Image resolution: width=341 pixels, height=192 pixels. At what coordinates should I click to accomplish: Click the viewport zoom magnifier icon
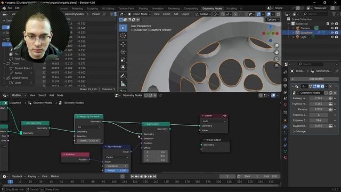[x=277, y=45]
